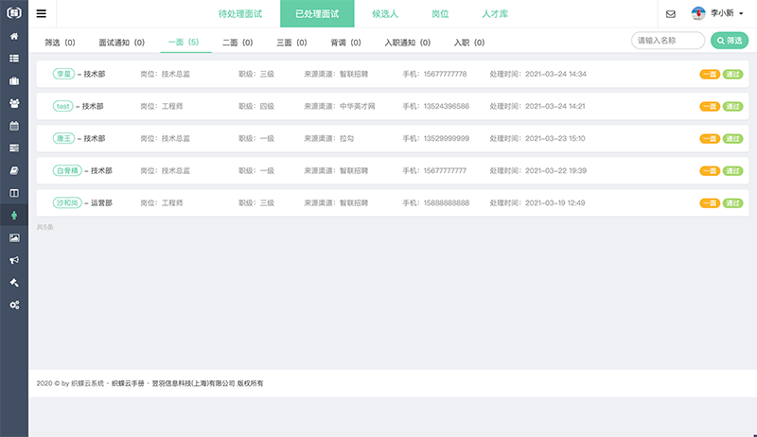This screenshot has width=757, height=437.
Task: Click the 一面 badge in test row
Action: (x=710, y=107)
